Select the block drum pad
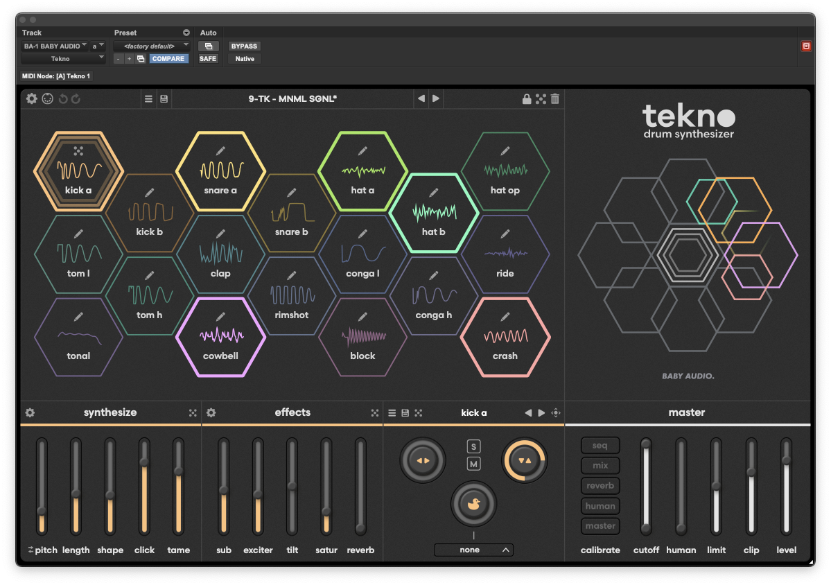This screenshot has width=831, height=585. click(x=362, y=338)
